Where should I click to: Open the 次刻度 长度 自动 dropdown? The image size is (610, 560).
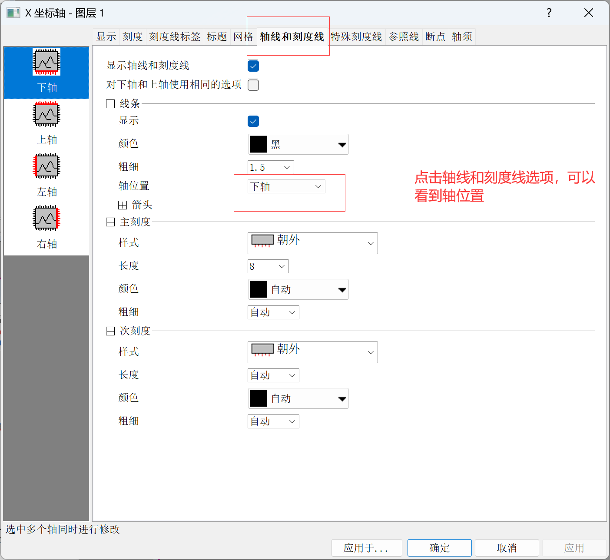point(273,375)
